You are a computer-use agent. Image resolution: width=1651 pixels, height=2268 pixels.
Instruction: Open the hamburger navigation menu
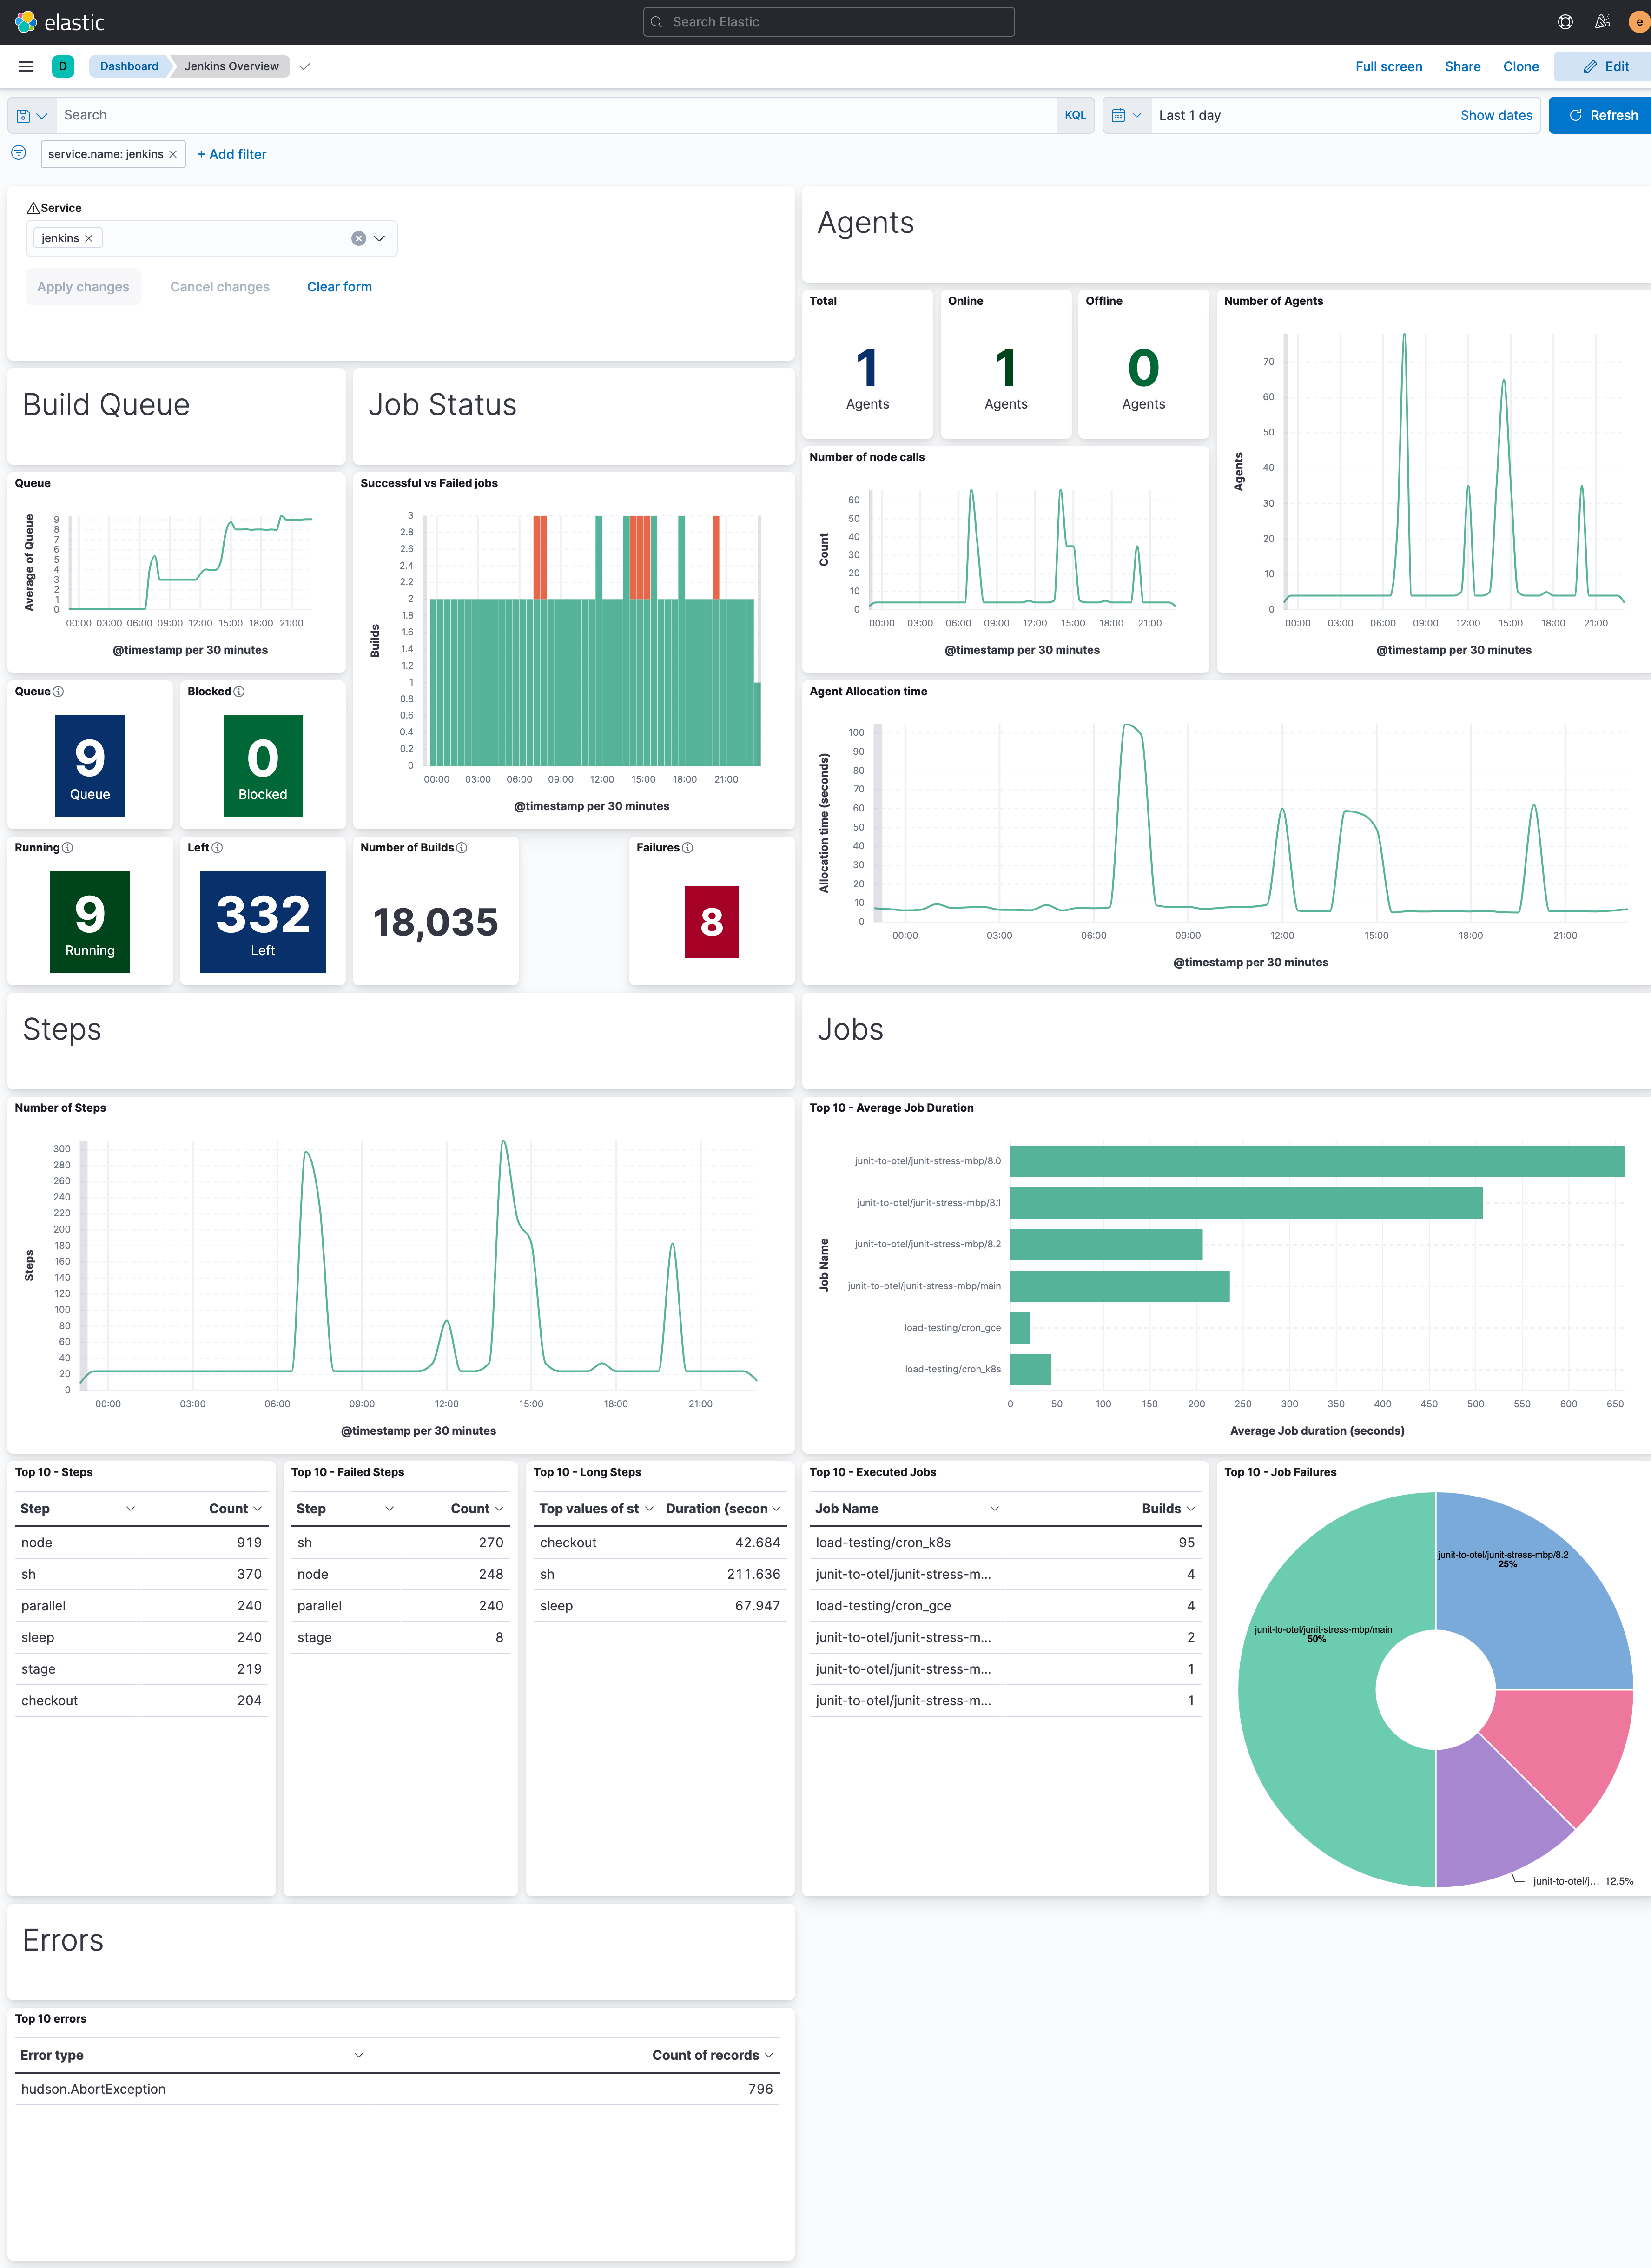pos(26,66)
